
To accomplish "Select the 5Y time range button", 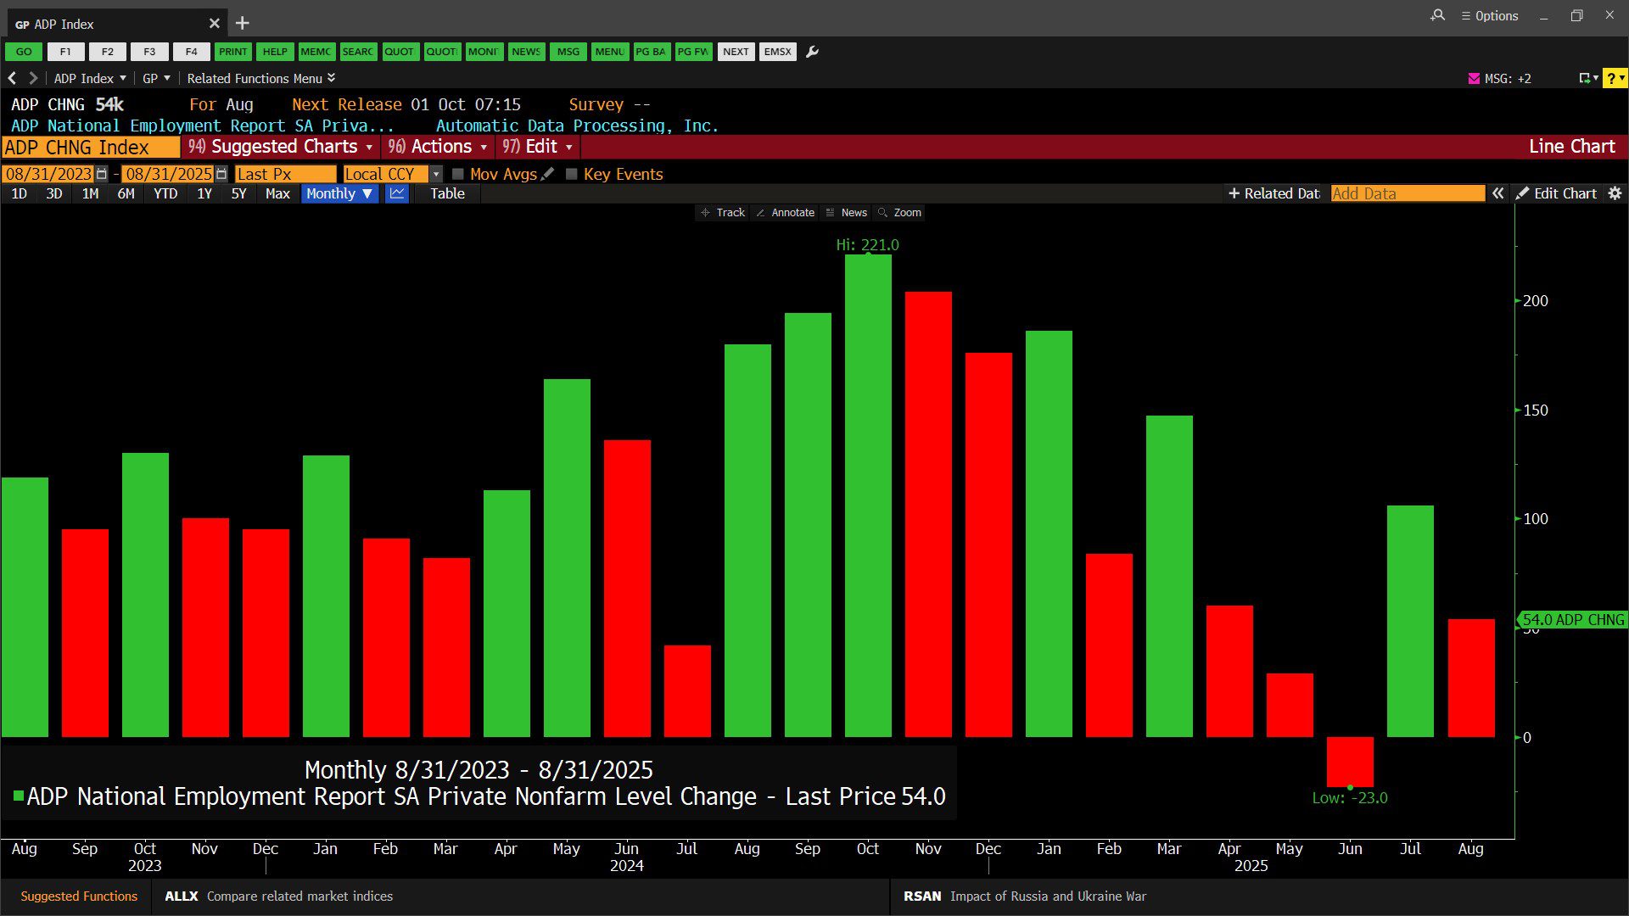I will (238, 193).
